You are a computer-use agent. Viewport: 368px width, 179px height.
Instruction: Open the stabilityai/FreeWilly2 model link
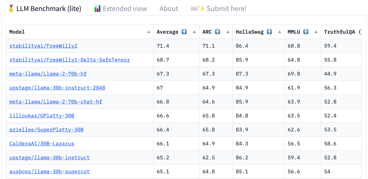pos(43,46)
